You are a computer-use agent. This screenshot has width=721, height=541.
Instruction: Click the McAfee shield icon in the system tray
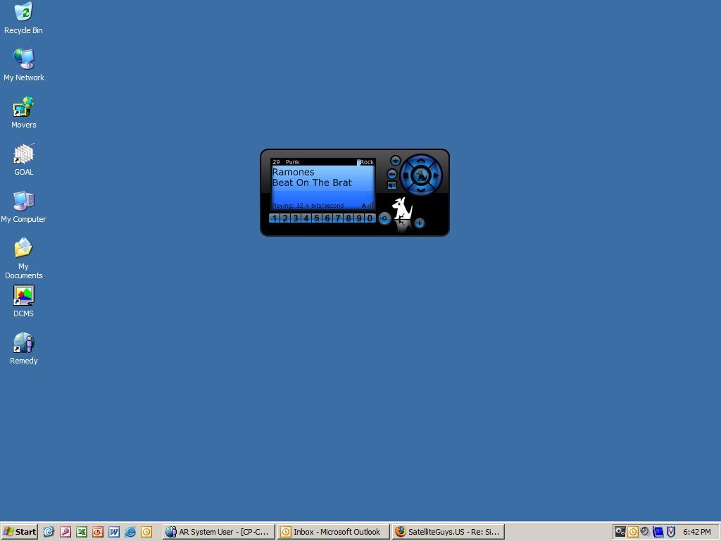tap(671, 532)
